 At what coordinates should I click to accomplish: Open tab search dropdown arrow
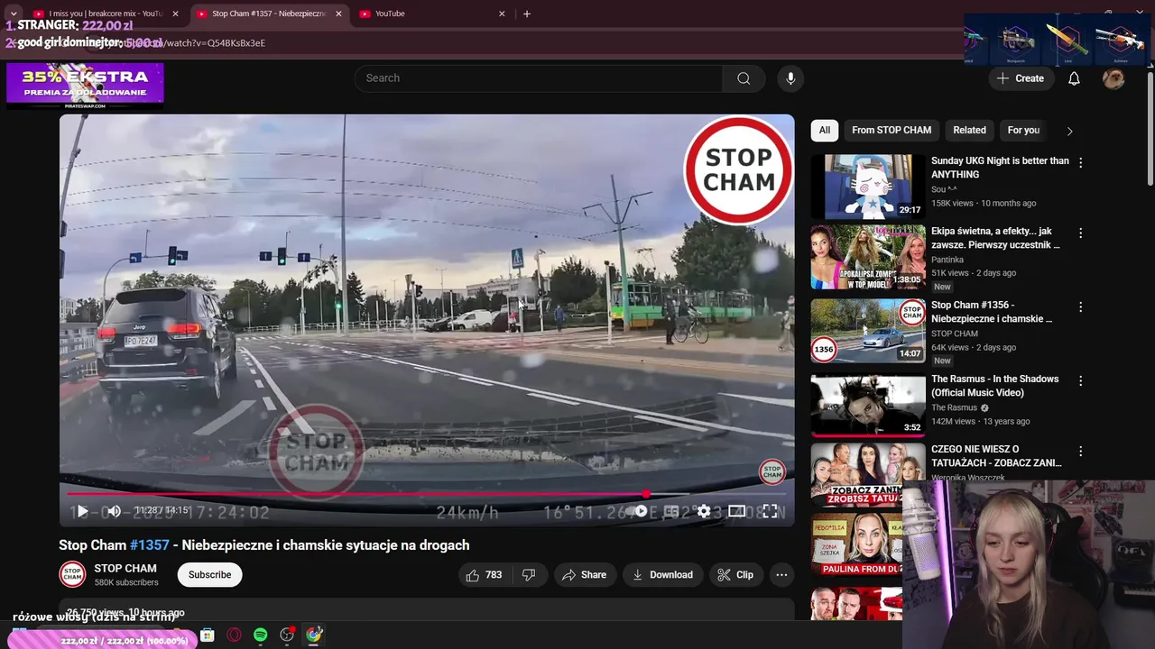point(14,14)
